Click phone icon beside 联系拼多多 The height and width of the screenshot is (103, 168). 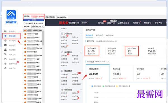(x=119, y=23)
